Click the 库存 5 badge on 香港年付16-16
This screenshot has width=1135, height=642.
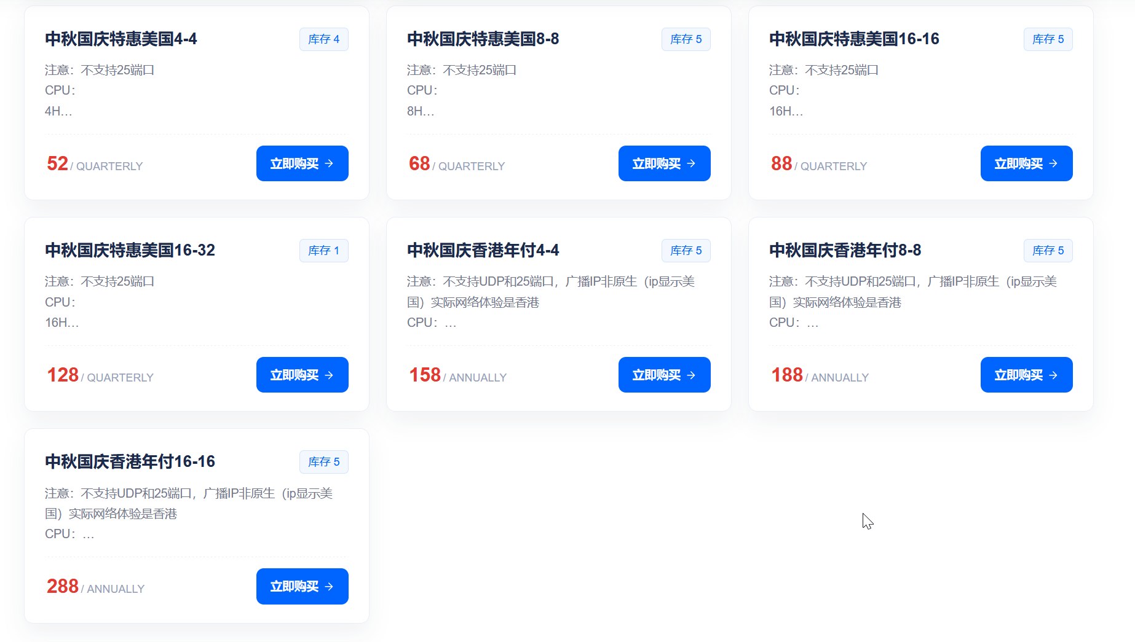(323, 462)
